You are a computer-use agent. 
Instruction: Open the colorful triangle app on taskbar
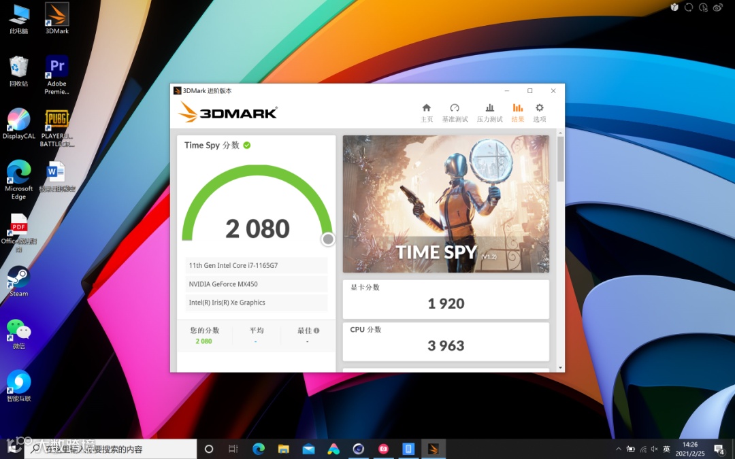click(x=333, y=449)
